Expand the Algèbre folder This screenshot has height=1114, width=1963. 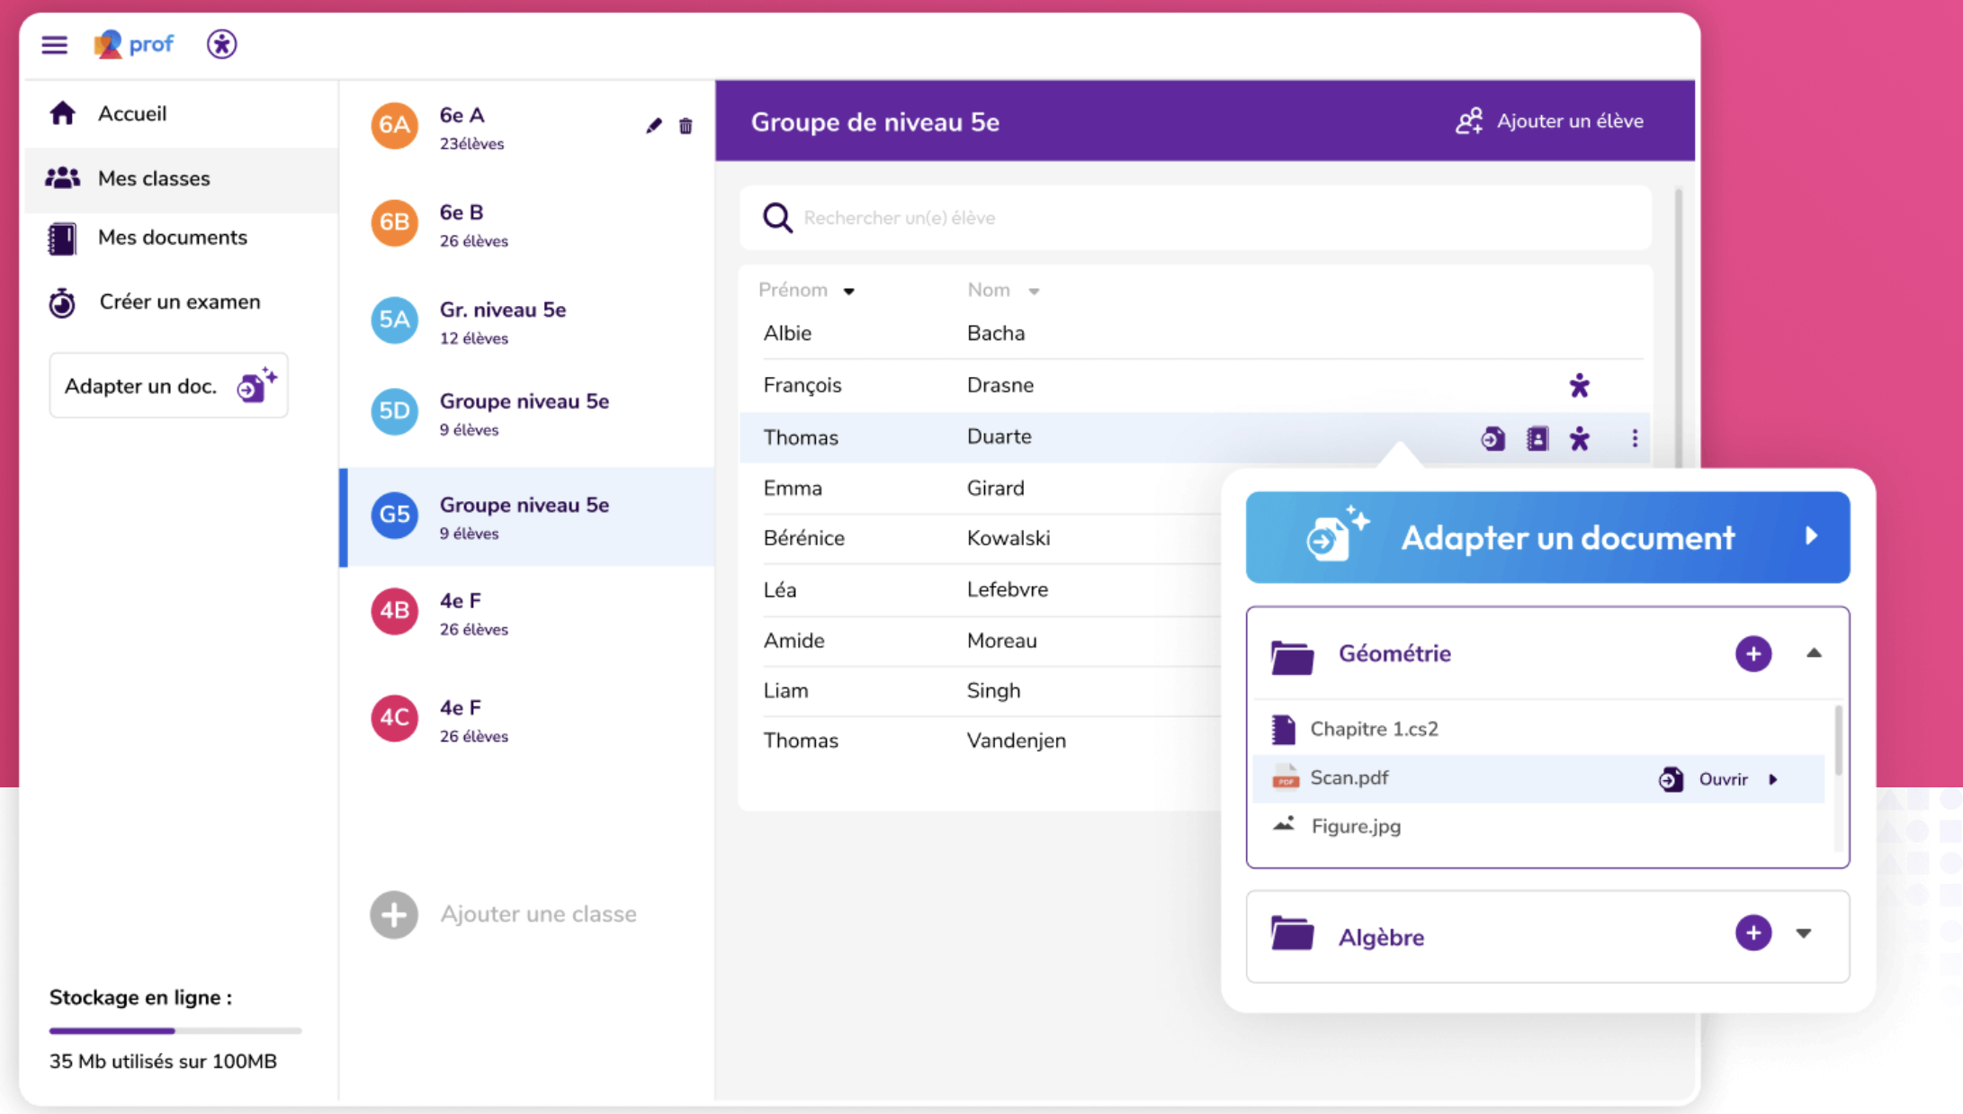click(x=1803, y=933)
